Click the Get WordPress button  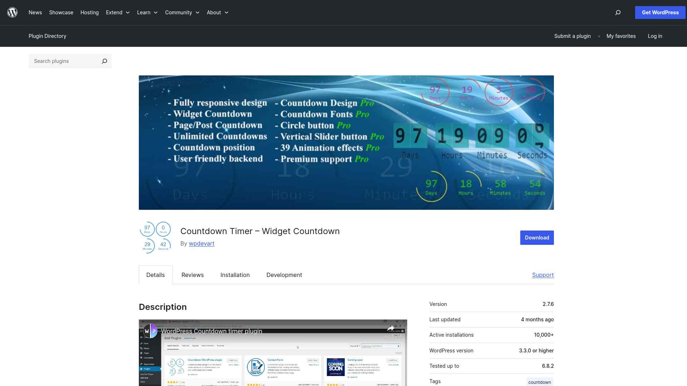[660, 13]
